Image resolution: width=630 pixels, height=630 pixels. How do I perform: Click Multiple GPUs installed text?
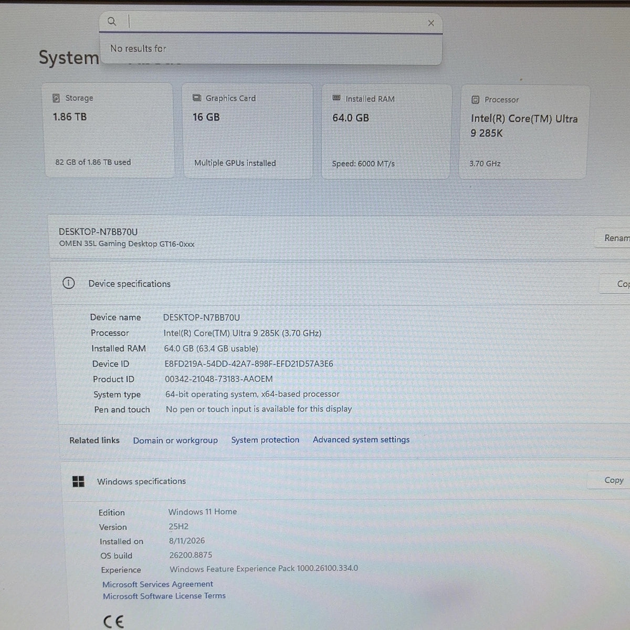click(235, 163)
